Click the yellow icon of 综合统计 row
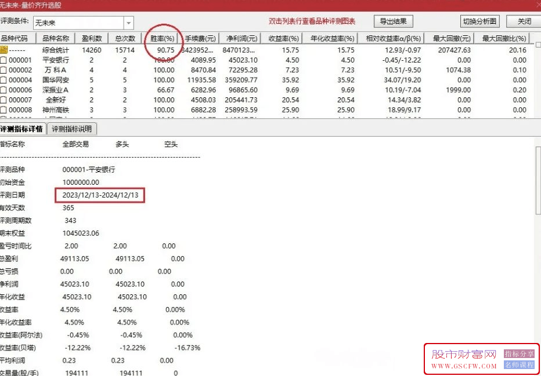The width and height of the screenshot is (541, 376). coord(3,50)
